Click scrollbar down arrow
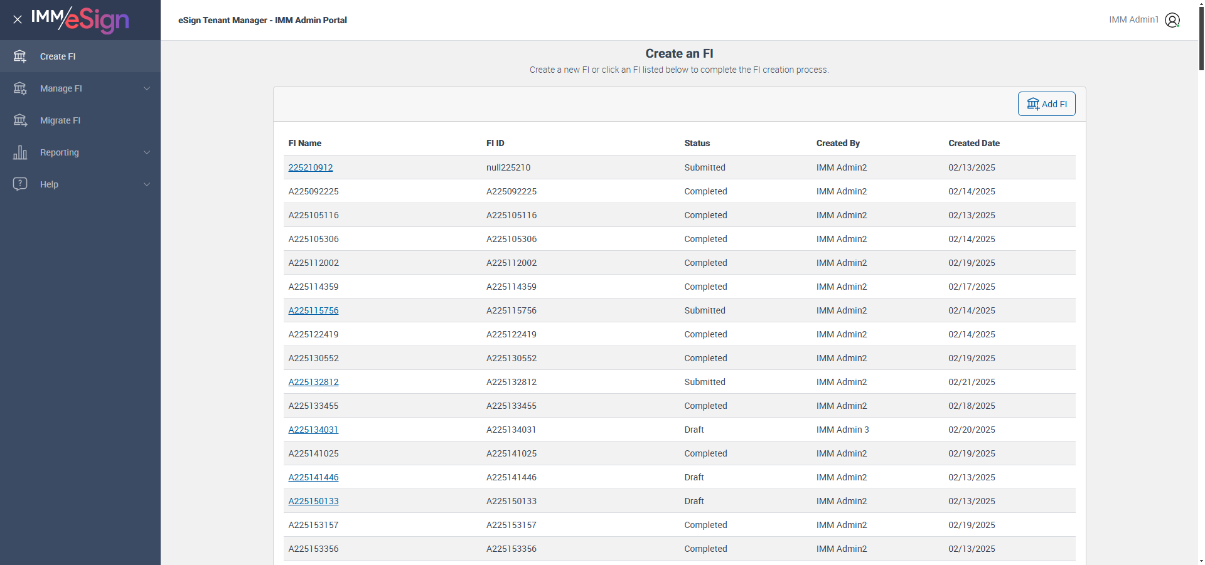 pos(1201,561)
